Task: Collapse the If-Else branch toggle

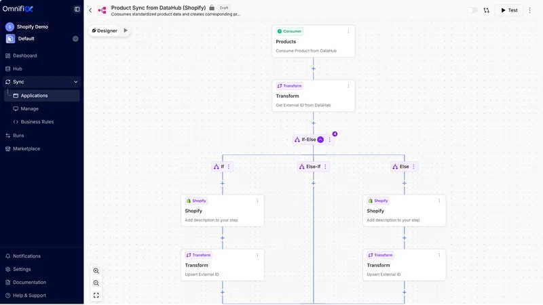Action: [x=320, y=140]
